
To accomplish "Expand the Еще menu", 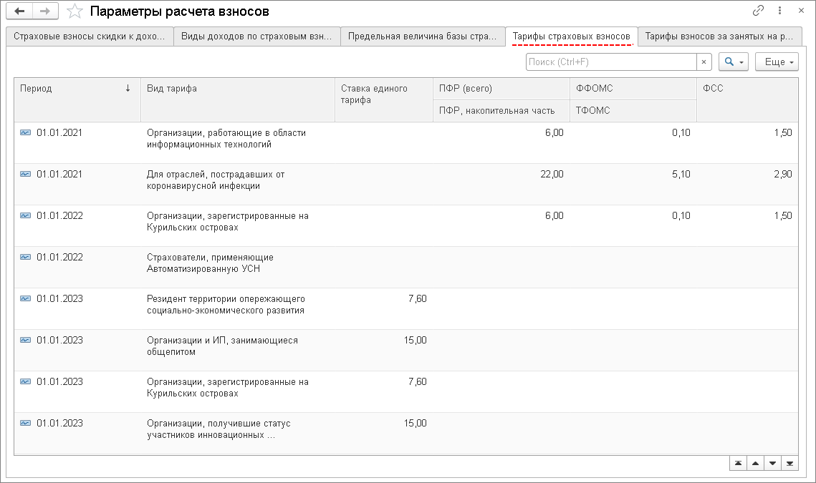I will (777, 62).
